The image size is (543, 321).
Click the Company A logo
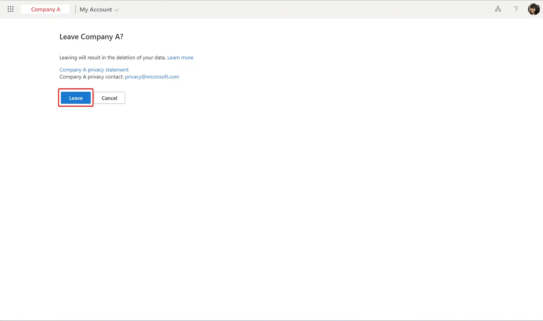45,9
